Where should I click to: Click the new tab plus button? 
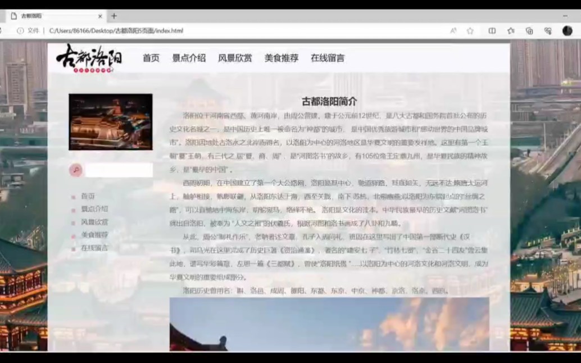(x=114, y=16)
